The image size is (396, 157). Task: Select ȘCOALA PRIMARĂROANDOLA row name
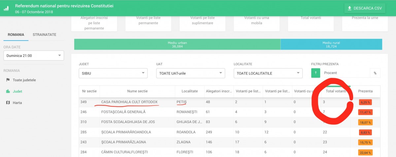click(x=126, y=132)
